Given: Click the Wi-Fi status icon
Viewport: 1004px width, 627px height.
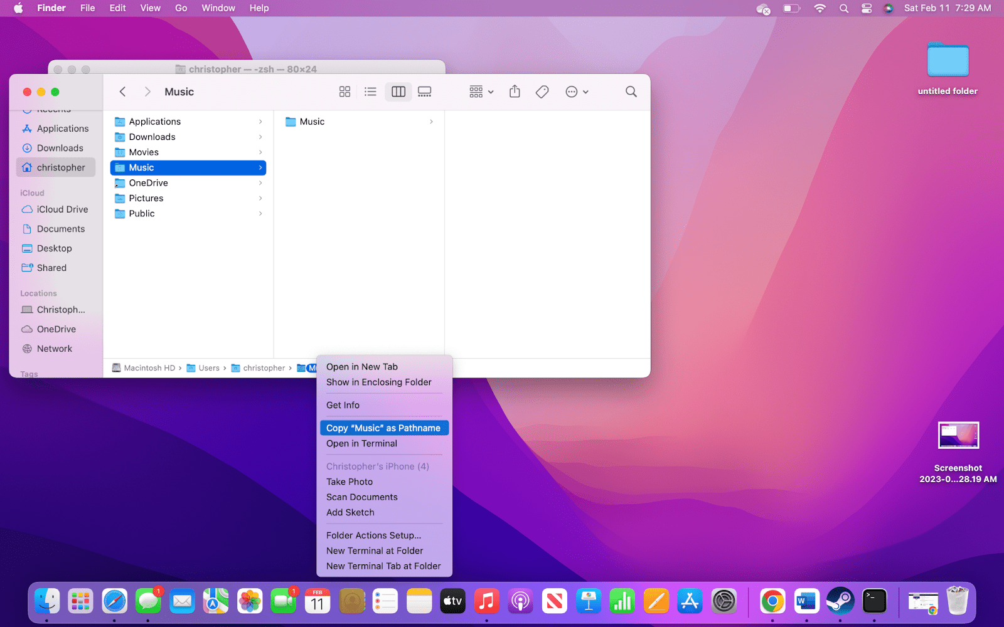Looking at the screenshot, I should tap(820, 8).
